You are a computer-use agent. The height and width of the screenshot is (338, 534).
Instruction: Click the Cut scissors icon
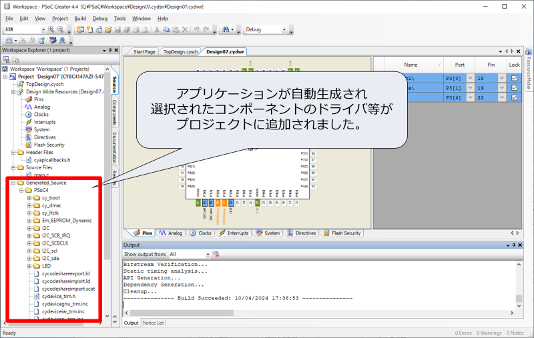tap(157, 29)
